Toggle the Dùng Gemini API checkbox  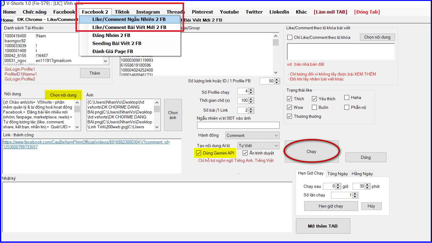[199, 153]
